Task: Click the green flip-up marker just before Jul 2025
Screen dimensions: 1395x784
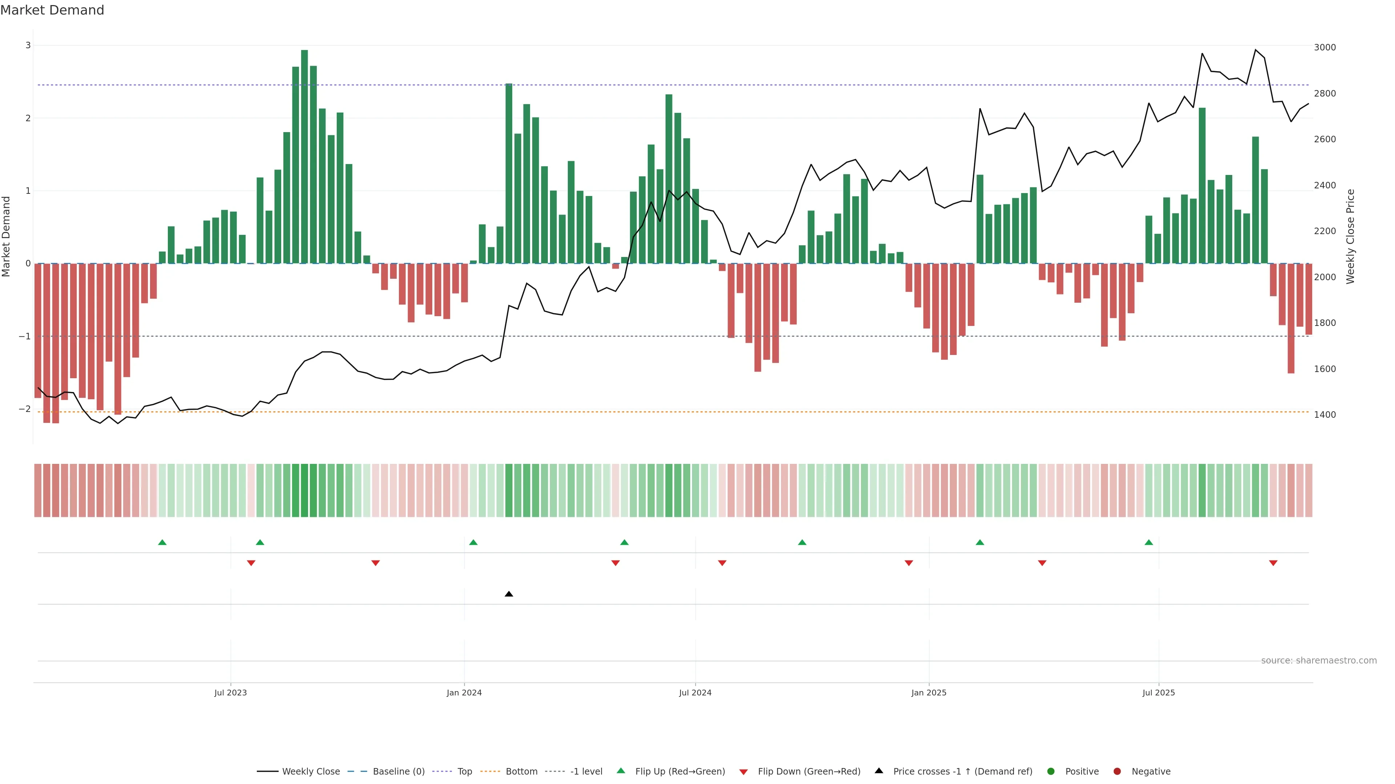Action: coord(1149,542)
